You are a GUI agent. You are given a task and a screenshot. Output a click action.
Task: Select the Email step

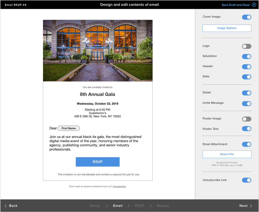click(118, 206)
